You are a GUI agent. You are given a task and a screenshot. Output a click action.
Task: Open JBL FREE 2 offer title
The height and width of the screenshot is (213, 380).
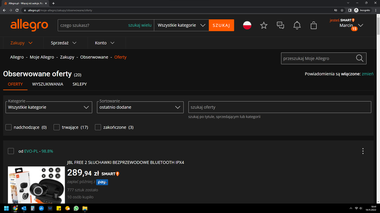[x=126, y=163]
